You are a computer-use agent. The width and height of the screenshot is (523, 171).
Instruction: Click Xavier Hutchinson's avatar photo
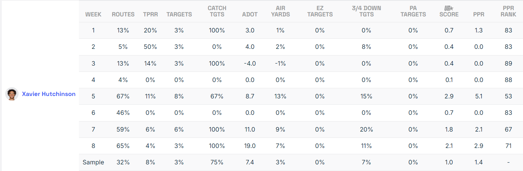12,94
